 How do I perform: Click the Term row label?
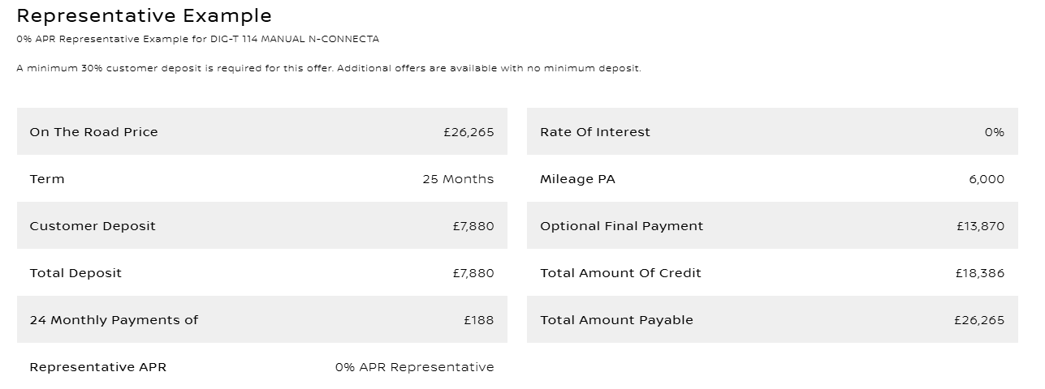[x=47, y=179]
